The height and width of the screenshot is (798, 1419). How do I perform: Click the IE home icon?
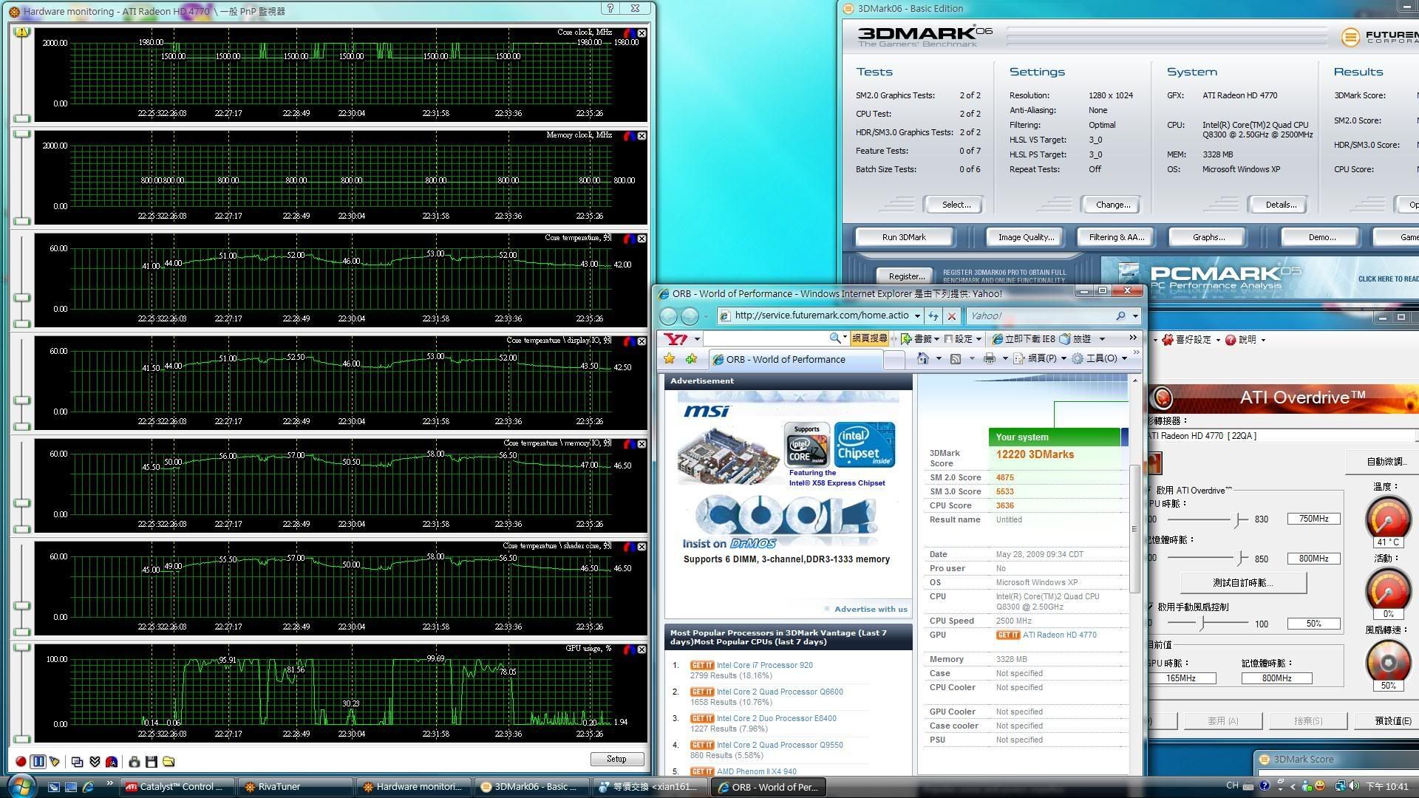(922, 358)
